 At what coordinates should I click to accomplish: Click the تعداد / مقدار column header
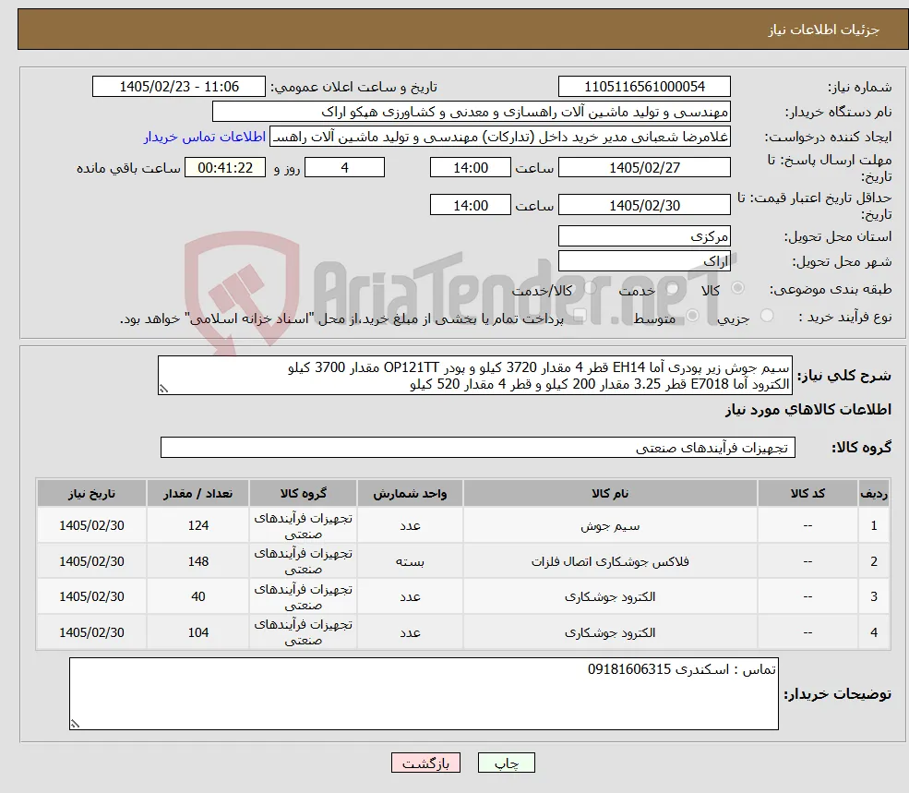click(x=197, y=493)
